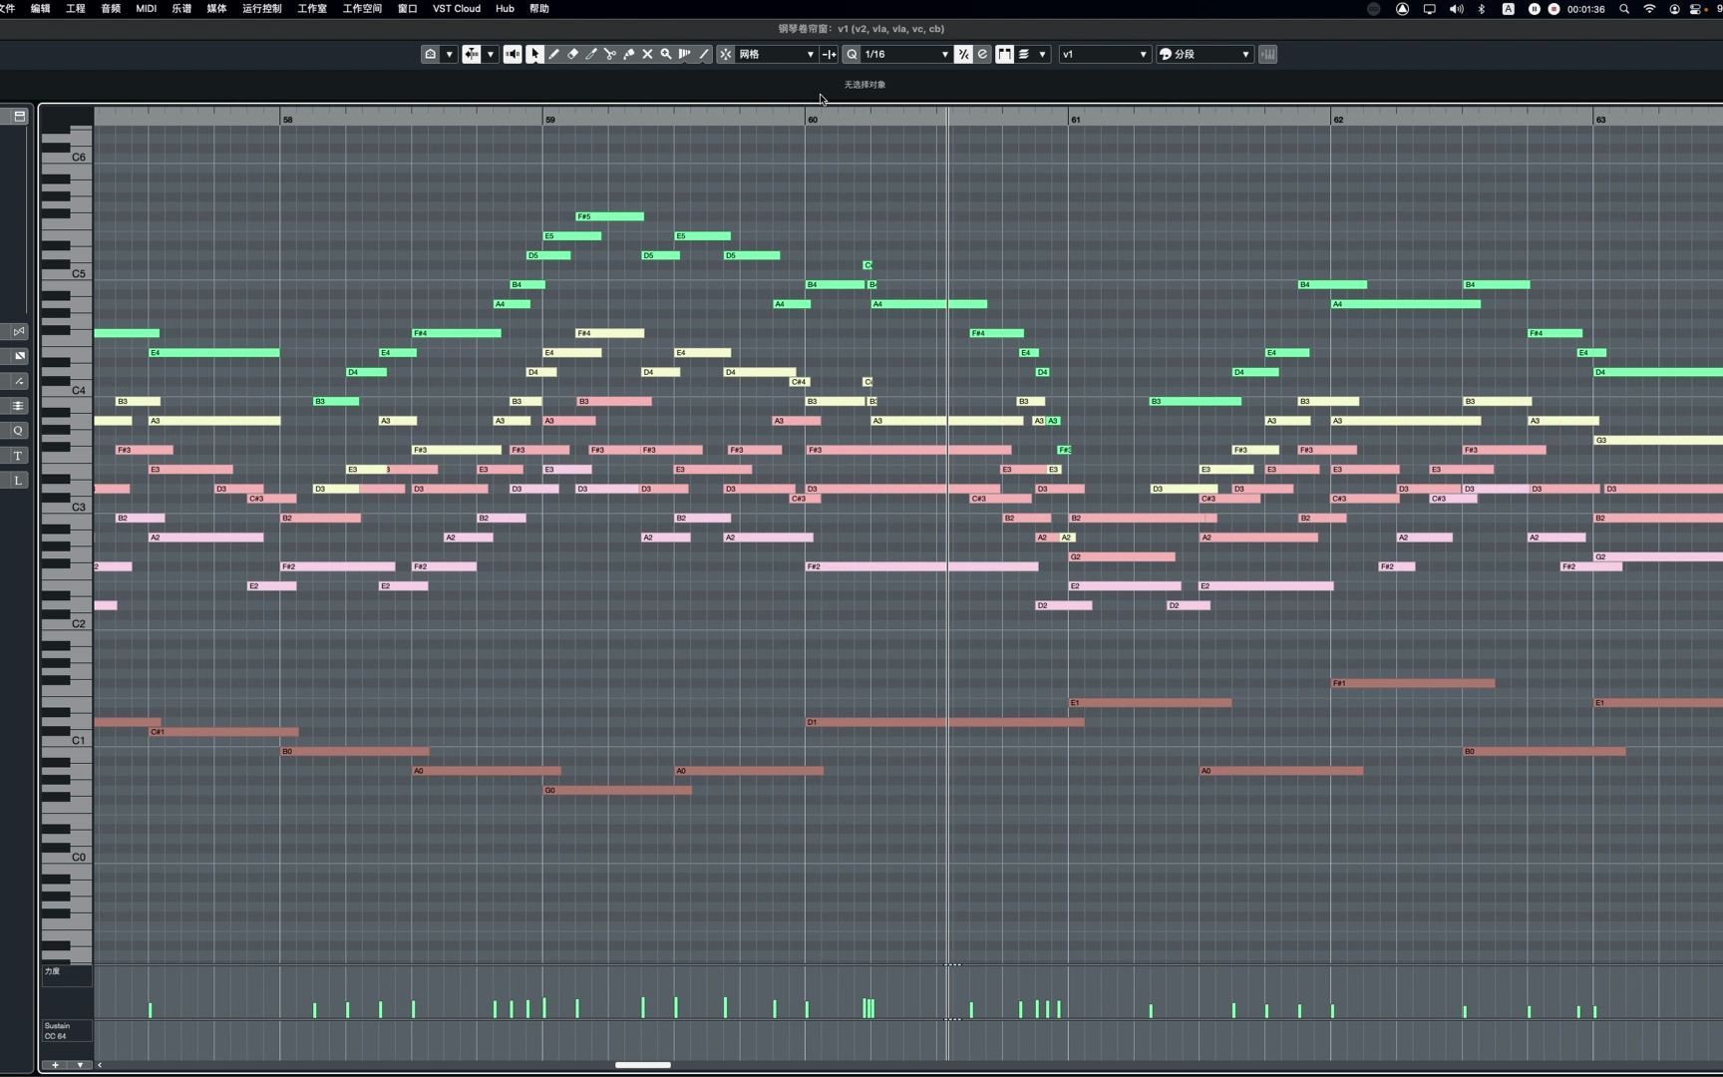The image size is (1723, 1077).
Task: Toggle the Solo Editor button
Action: pos(430,54)
